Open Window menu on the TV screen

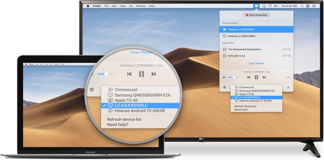(x=141, y=6)
